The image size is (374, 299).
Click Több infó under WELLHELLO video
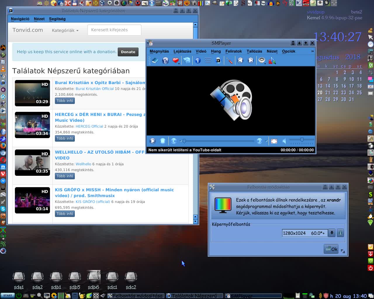pyautogui.click(x=65, y=176)
